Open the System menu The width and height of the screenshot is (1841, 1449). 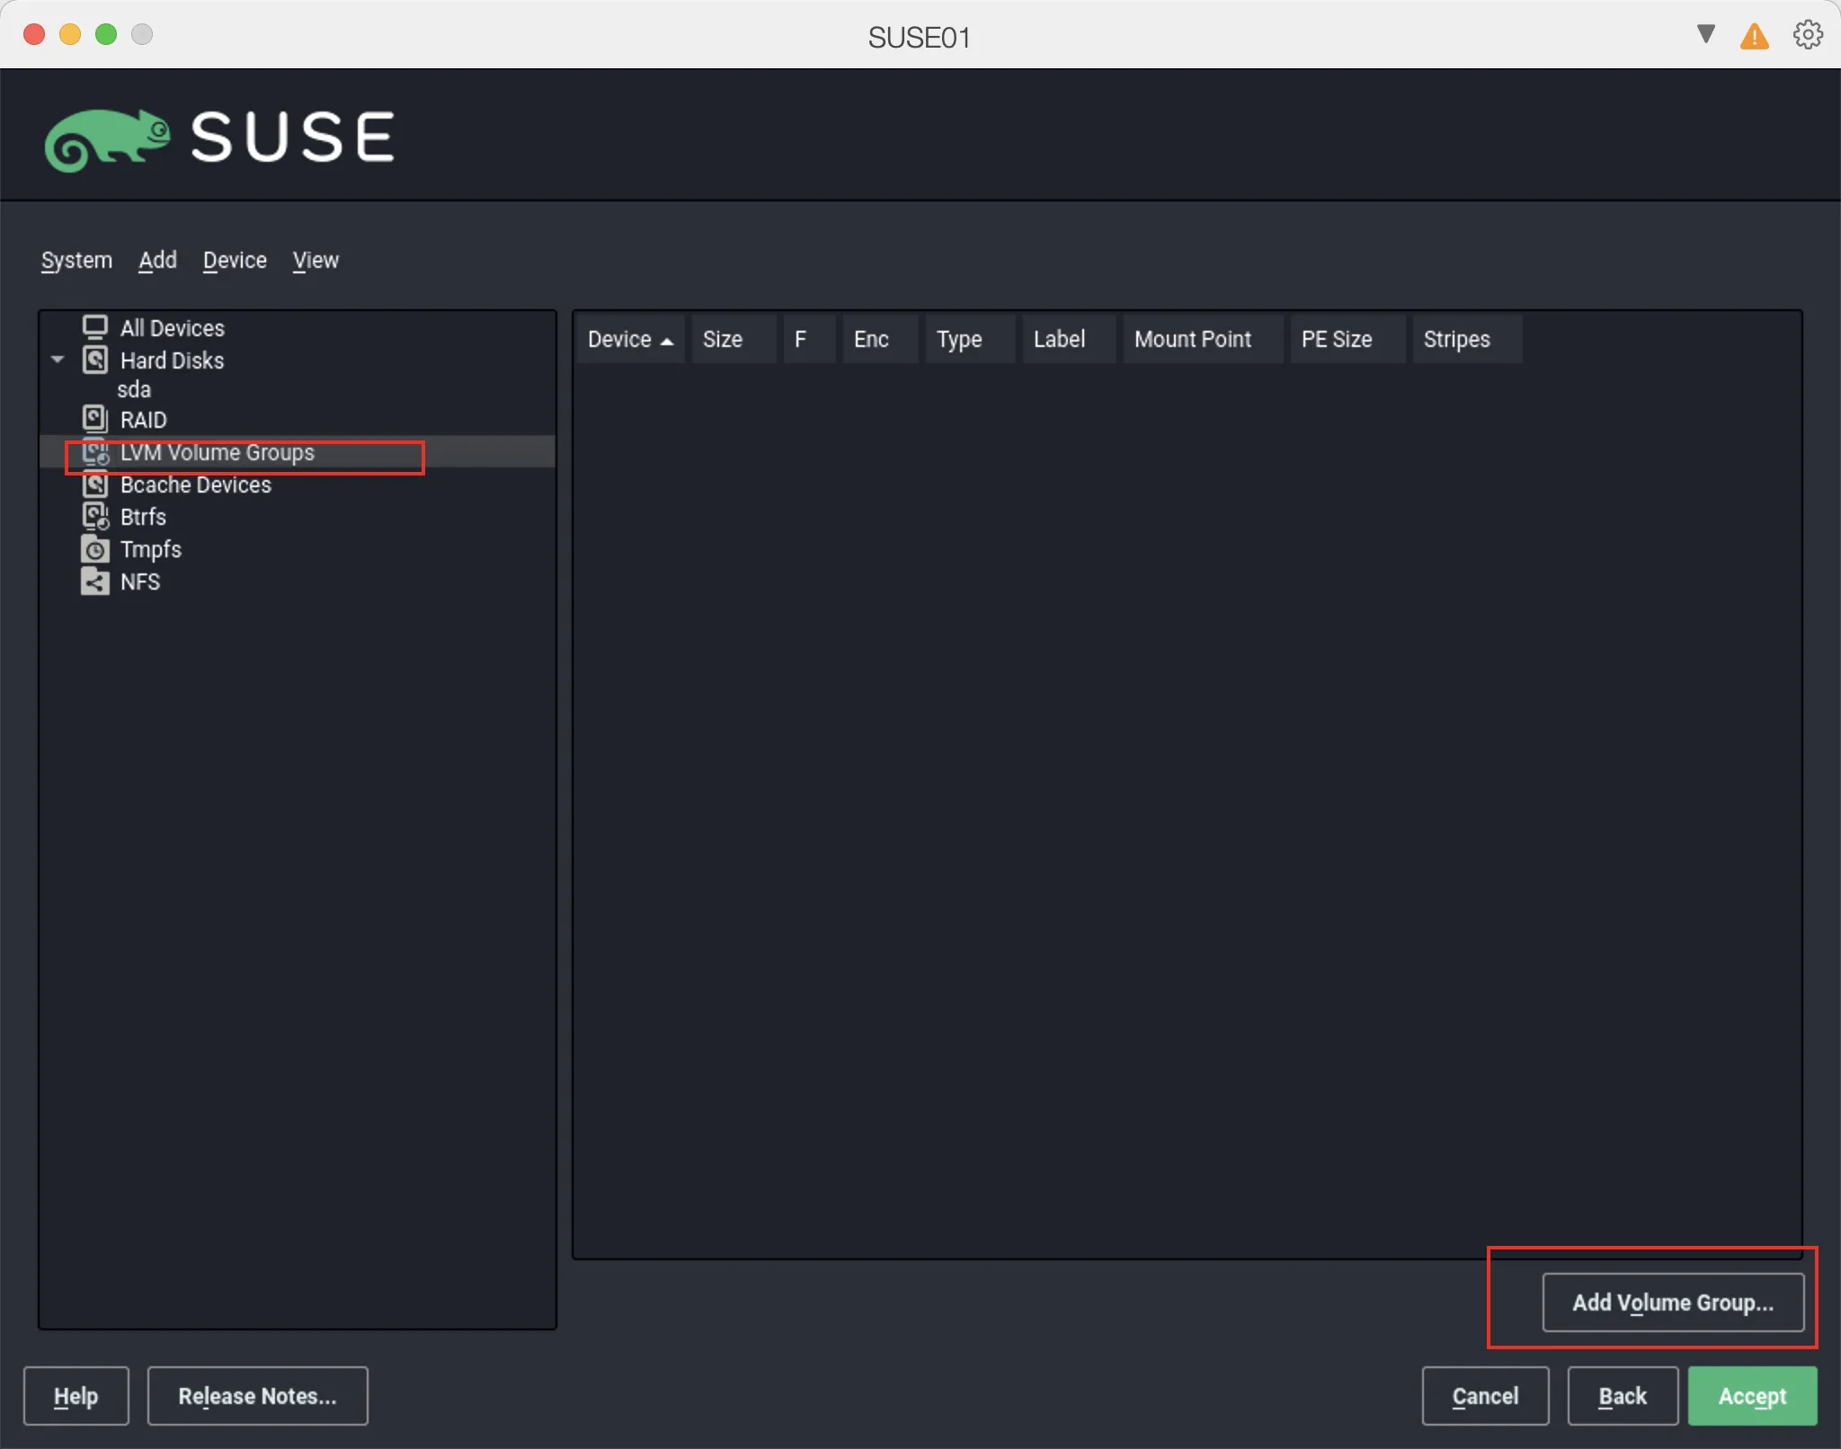76,261
